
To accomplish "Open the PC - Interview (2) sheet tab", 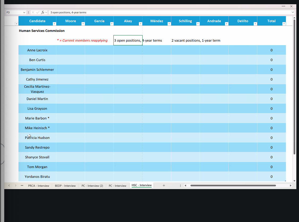I will pos(92,186).
